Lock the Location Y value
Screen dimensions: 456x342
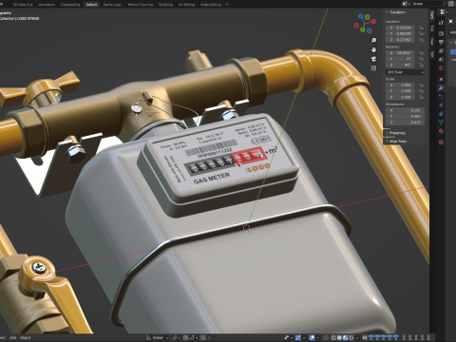421,33
